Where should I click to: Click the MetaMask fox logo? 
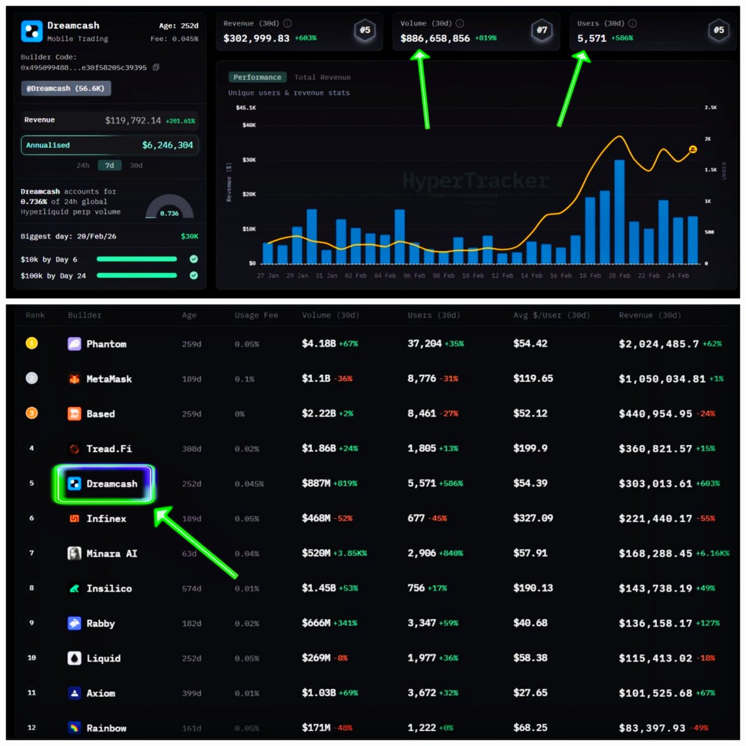74,379
